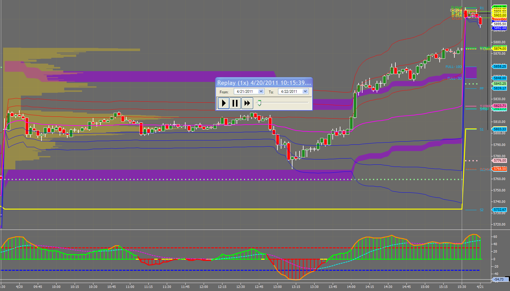This screenshot has height=291, width=510.
Task: Click the Replay (1x) window title bar
Action: (264, 83)
